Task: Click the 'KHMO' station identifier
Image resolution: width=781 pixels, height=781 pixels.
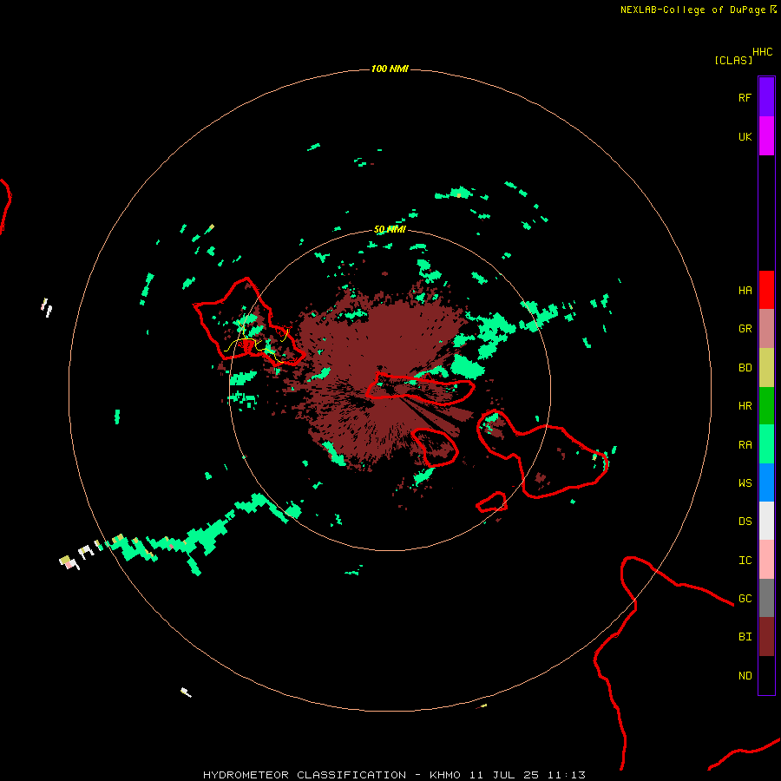Action: [445, 775]
